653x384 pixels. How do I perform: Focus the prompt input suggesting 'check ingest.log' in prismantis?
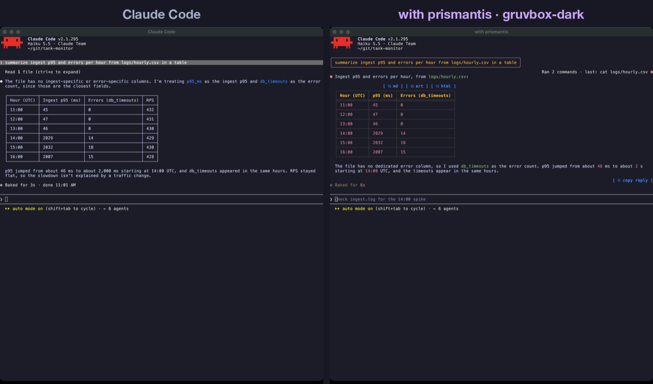pos(491,199)
